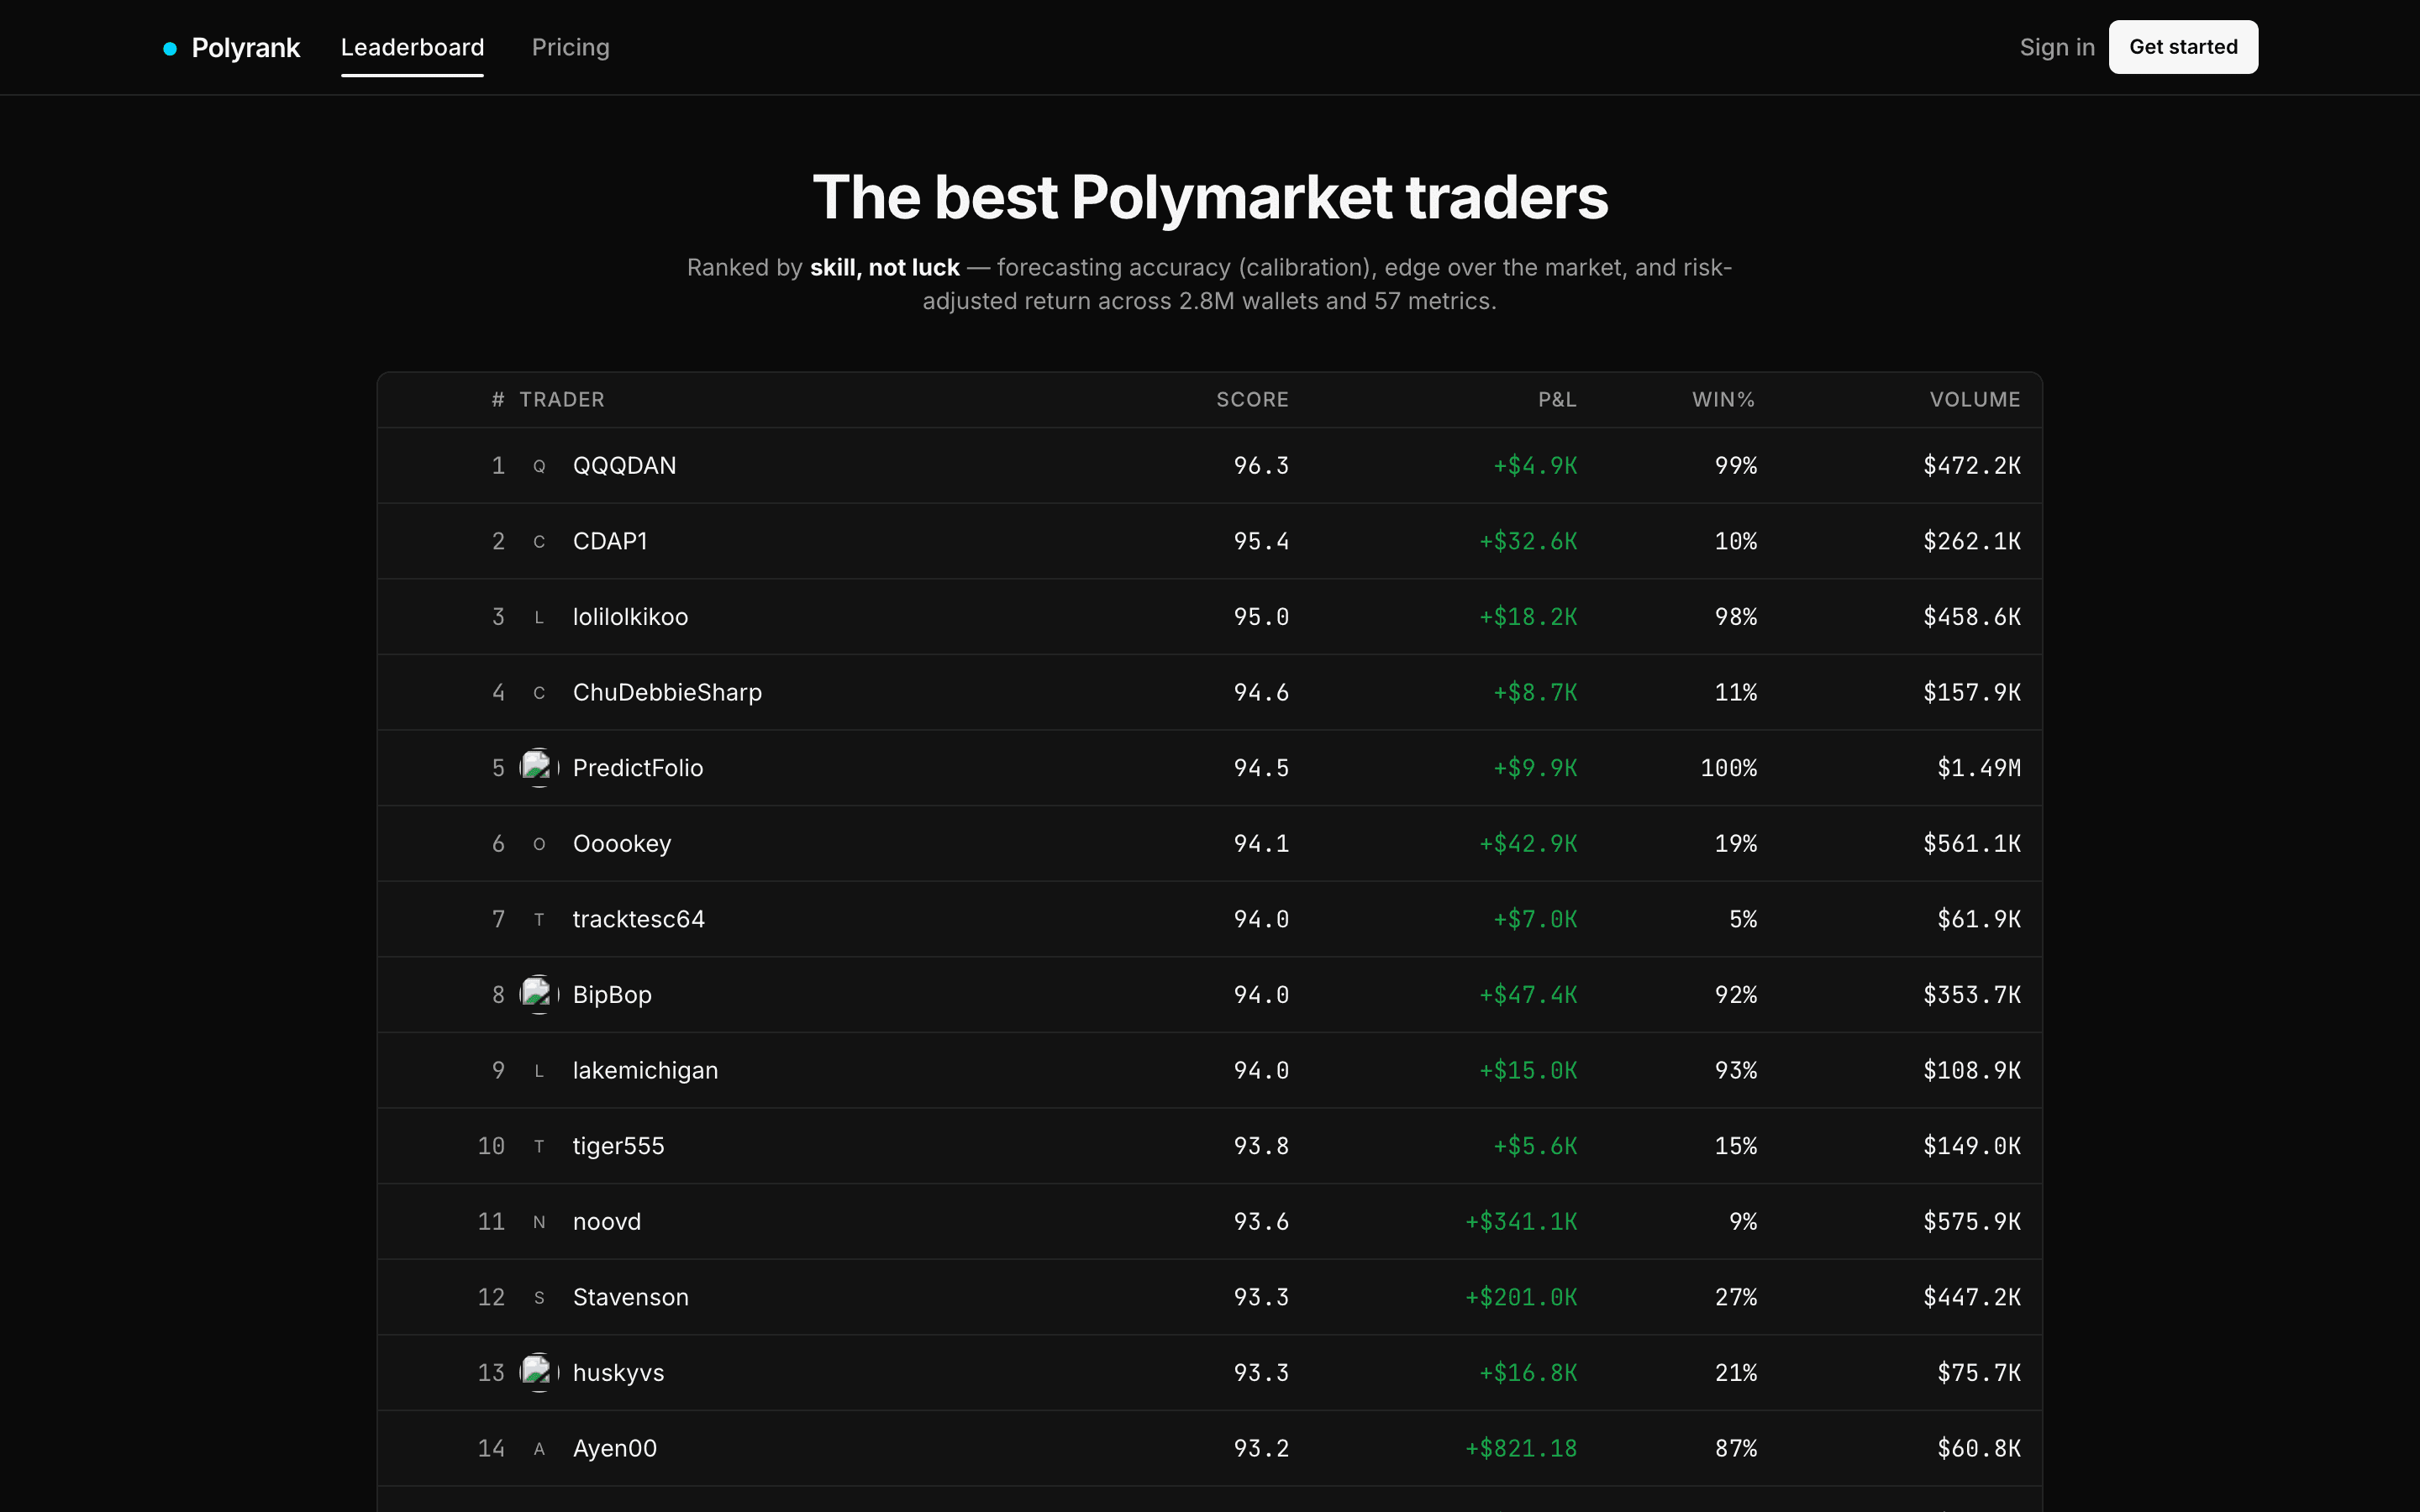Open trader QQQDAN's profile
The height and width of the screenshot is (1512, 2420).
pyautogui.click(x=624, y=466)
